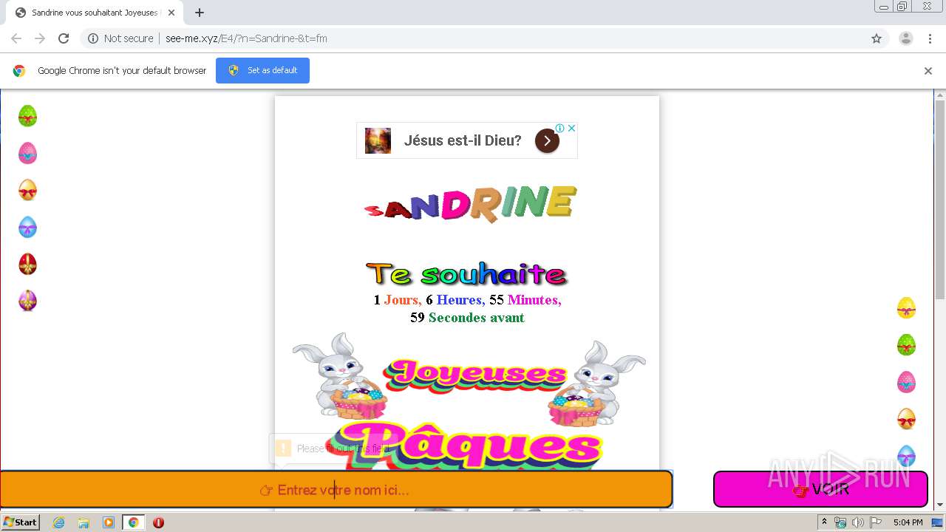Open the AdChoices info icon

[560, 128]
